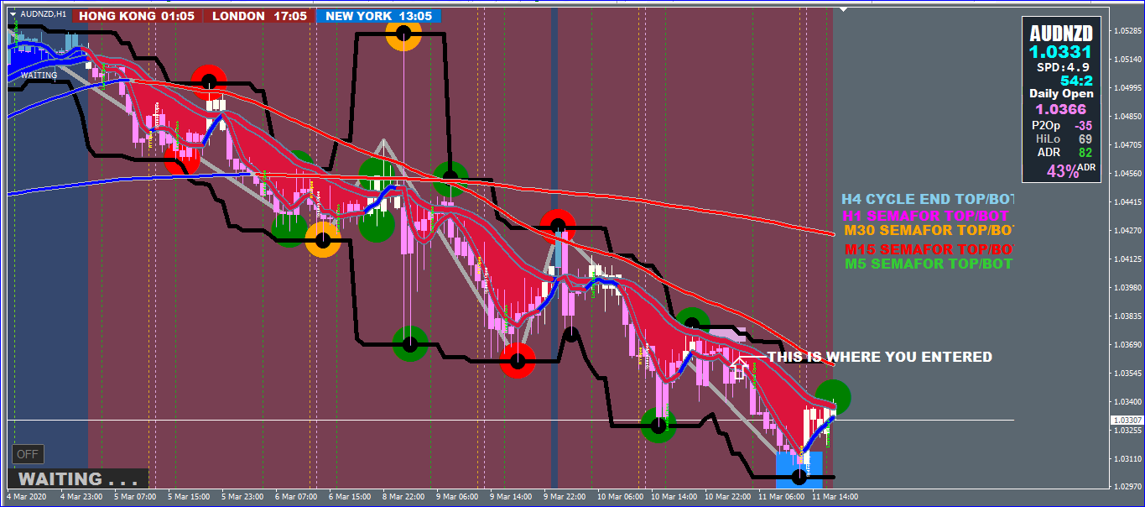The image size is (1145, 507).
Task: Select the black dot inside the blue box
Action: pyautogui.click(x=799, y=477)
